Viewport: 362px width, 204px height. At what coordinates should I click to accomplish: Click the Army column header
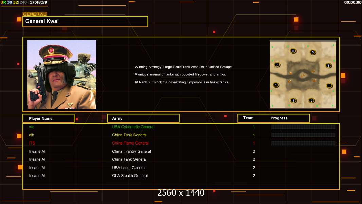coord(143,118)
